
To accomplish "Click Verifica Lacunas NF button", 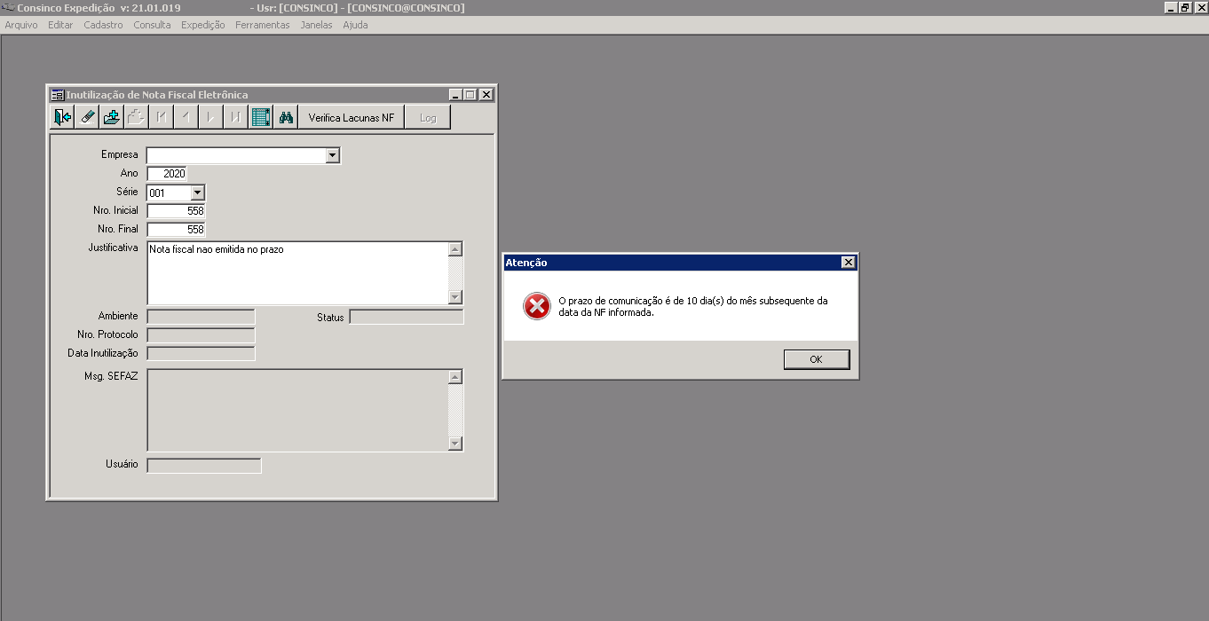I will click(x=352, y=117).
